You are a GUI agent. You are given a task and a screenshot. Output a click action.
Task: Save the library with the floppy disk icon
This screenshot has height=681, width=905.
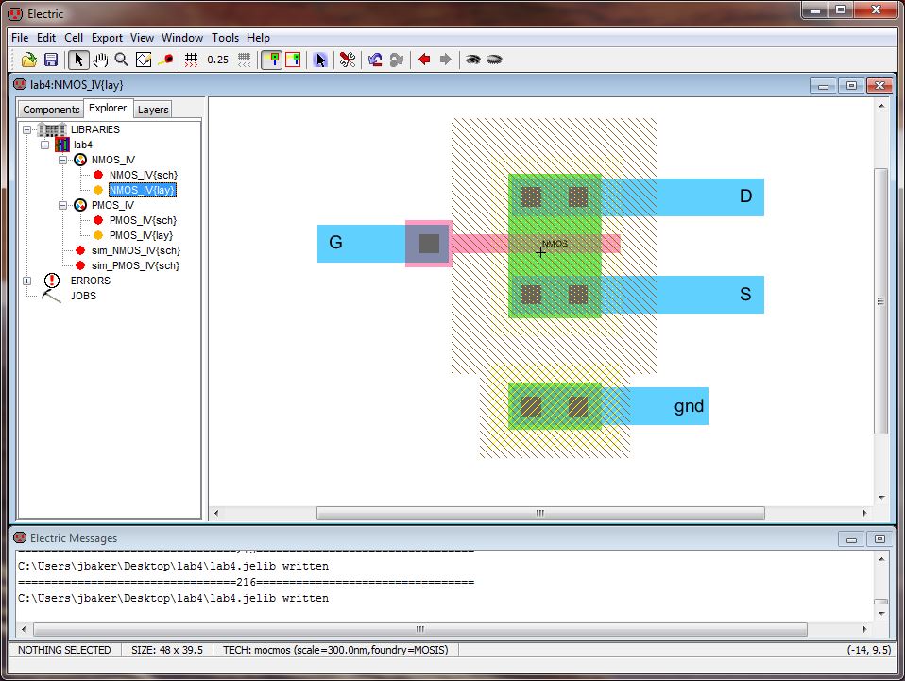51,60
